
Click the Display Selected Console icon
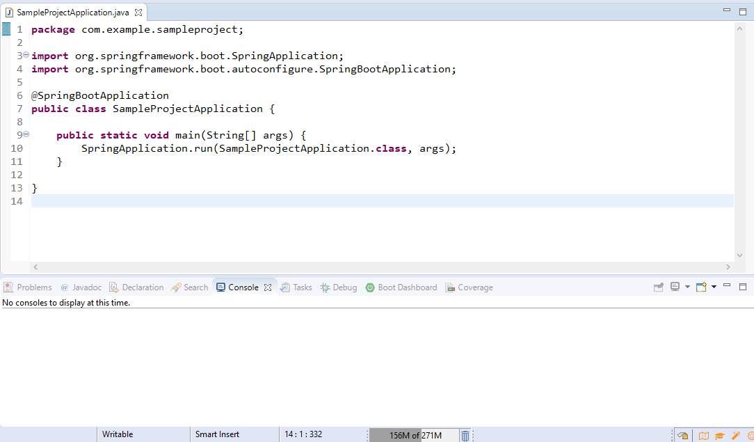coord(675,287)
